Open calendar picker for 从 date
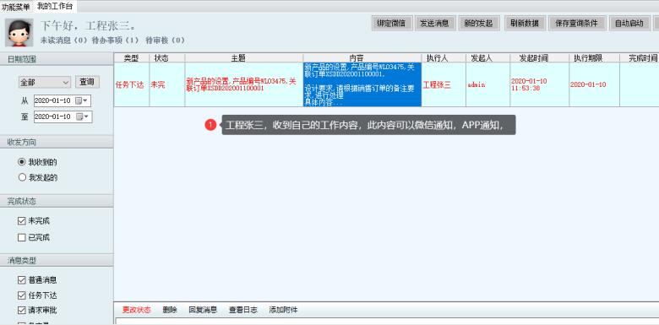Viewport: 659px width, 325px height. pyautogui.click(x=79, y=100)
